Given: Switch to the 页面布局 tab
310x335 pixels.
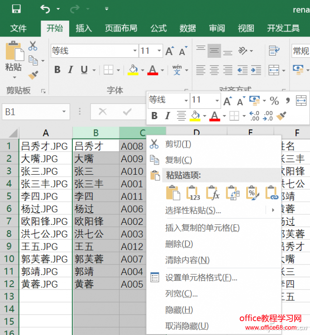Looking at the screenshot, I should pos(121,28).
